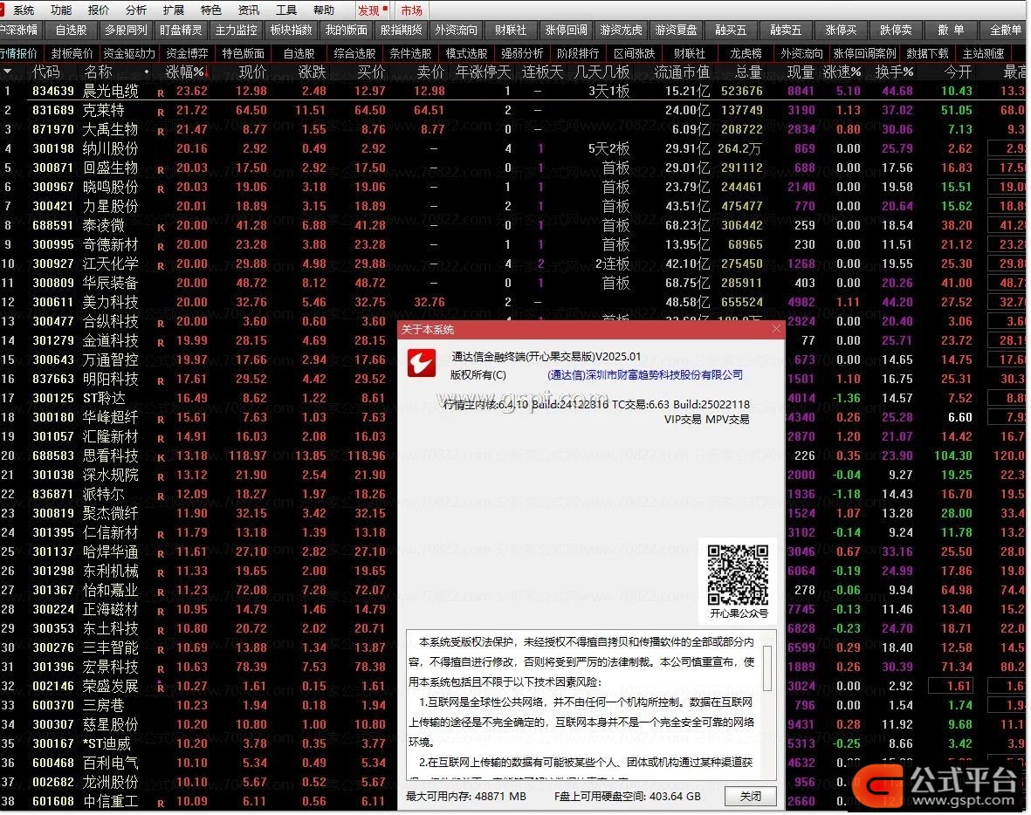Select the 资金驱动力 tab
Viewport: 1031px width, 815px height.
(x=129, y=53)
